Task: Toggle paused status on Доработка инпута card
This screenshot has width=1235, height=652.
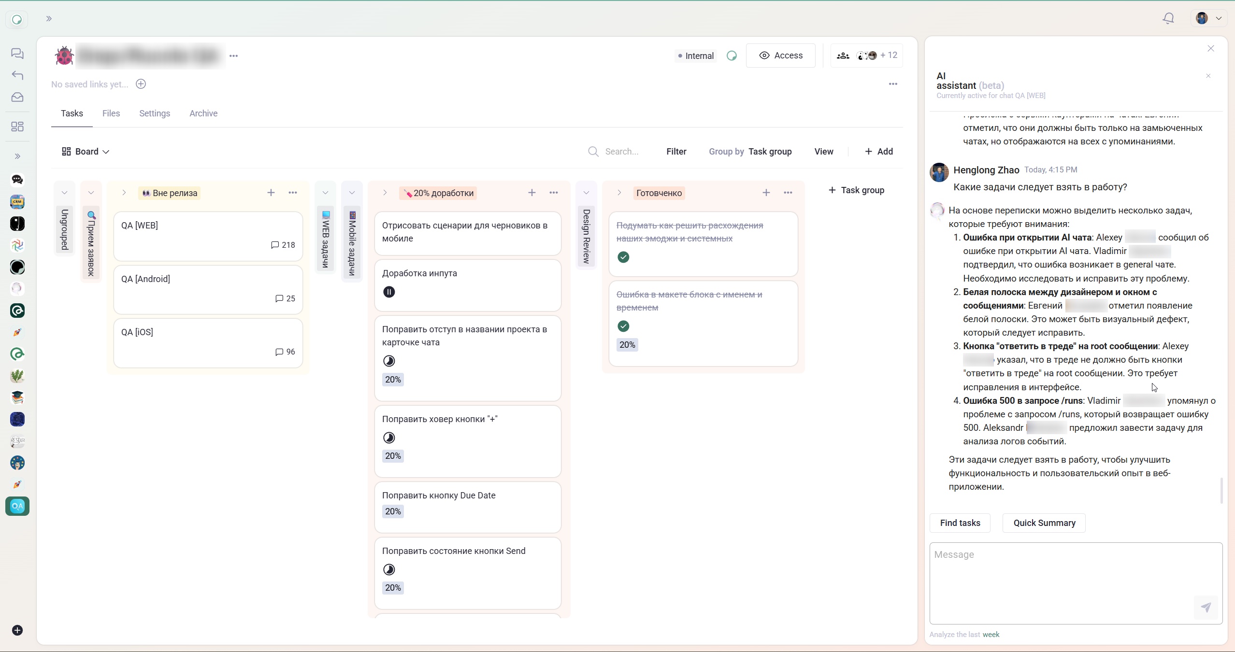Action: (389, 292)
